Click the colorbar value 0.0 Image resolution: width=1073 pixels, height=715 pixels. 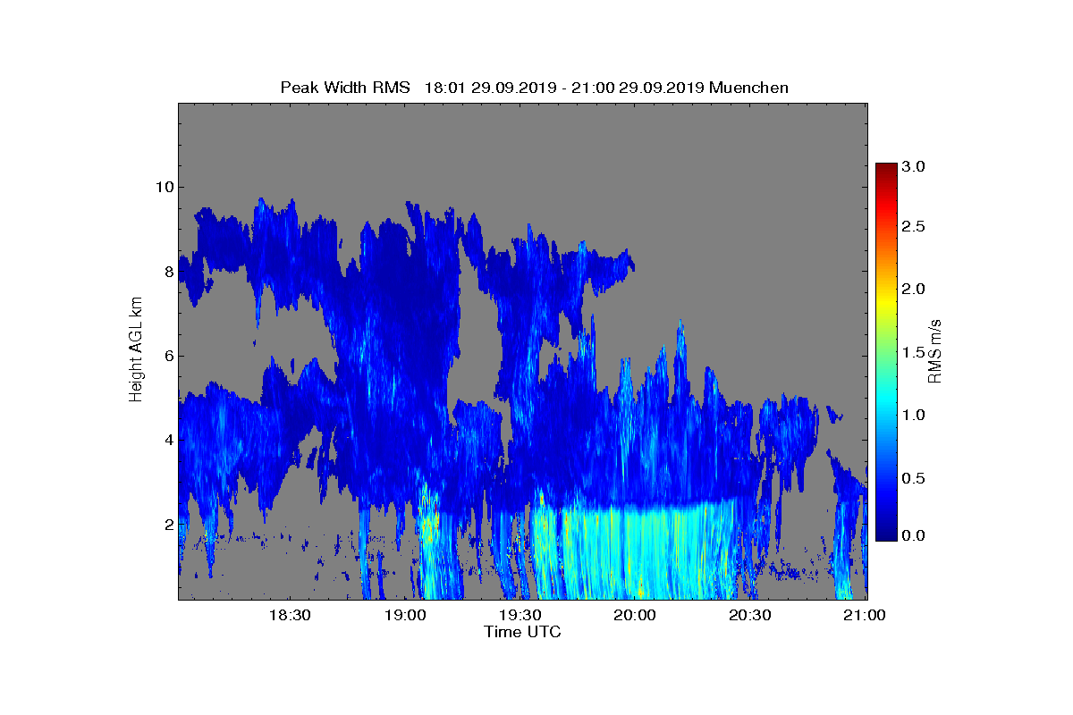click(x=913, y=535)
